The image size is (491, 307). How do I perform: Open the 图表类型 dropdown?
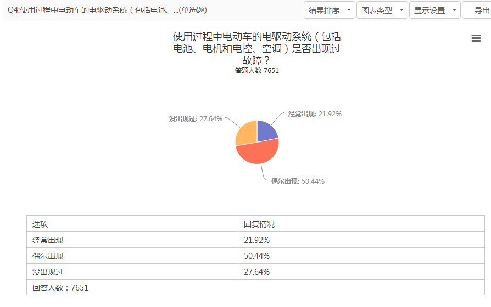pyautogui.click(x=382, y=10)
